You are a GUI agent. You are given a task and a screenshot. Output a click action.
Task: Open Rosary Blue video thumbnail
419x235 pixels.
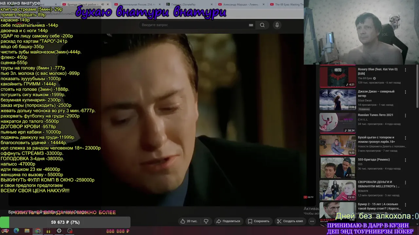click(337, 77)
